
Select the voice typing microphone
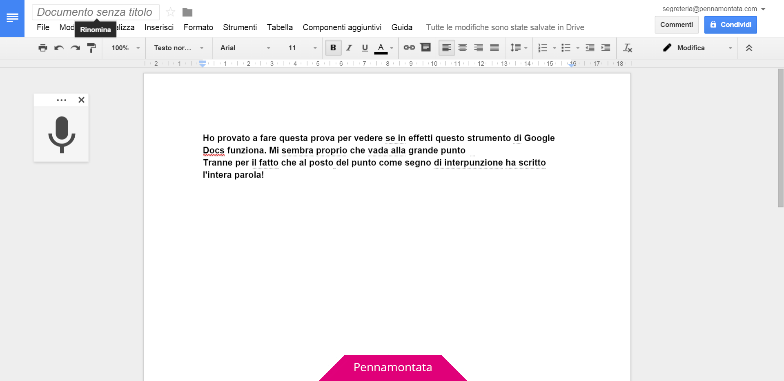[x=61, y=135]
